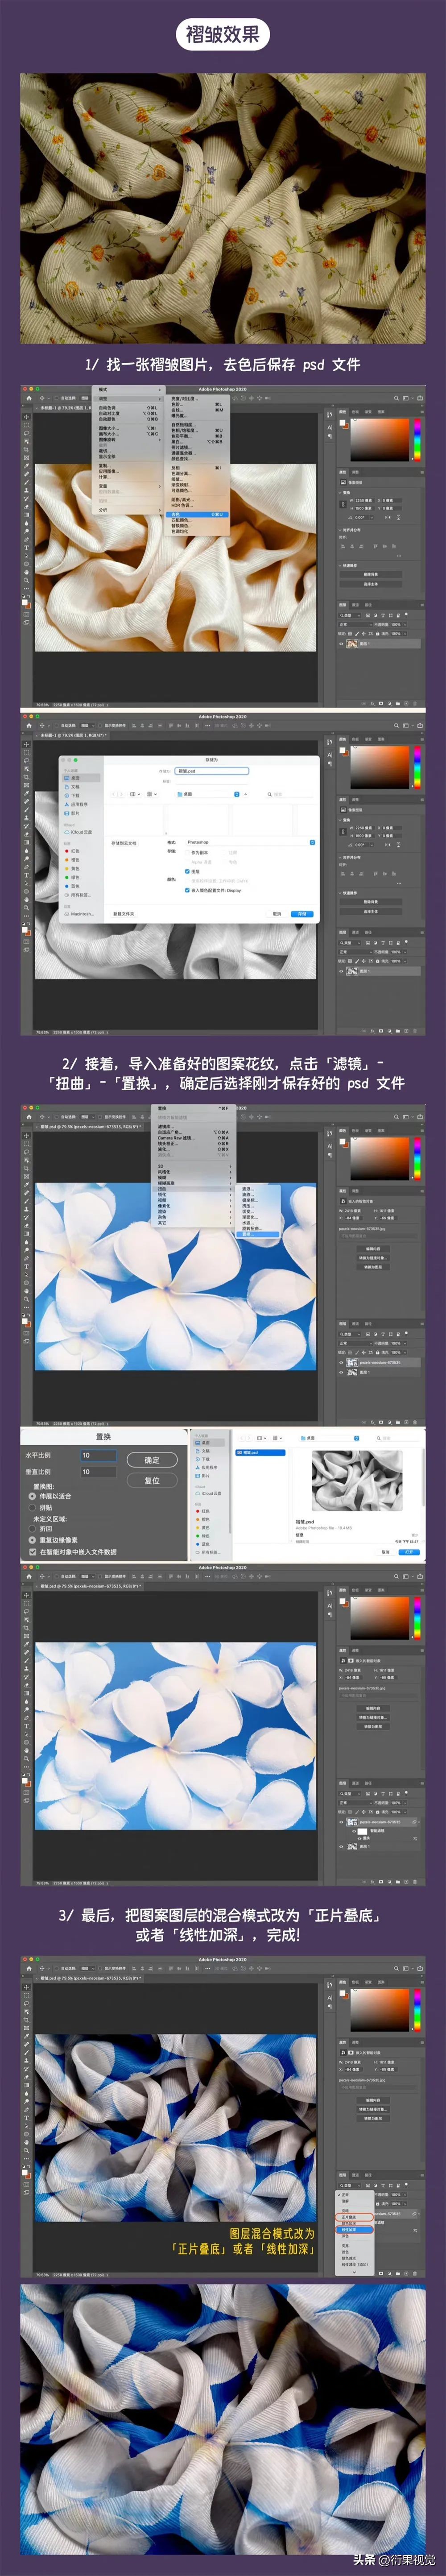Select the Eyedropper tool in the grayscale-fabric Photoshop window
The height and width of the screenshot is (2576, 446).
coord(27,793)
